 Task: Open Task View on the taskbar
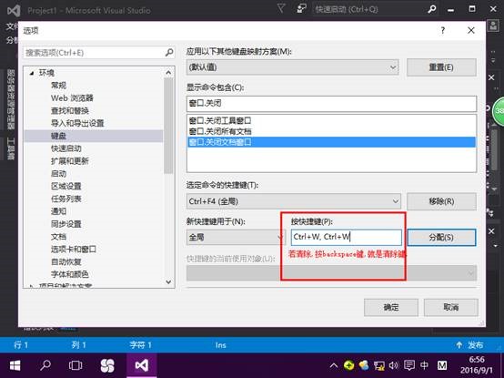point(76,365)
